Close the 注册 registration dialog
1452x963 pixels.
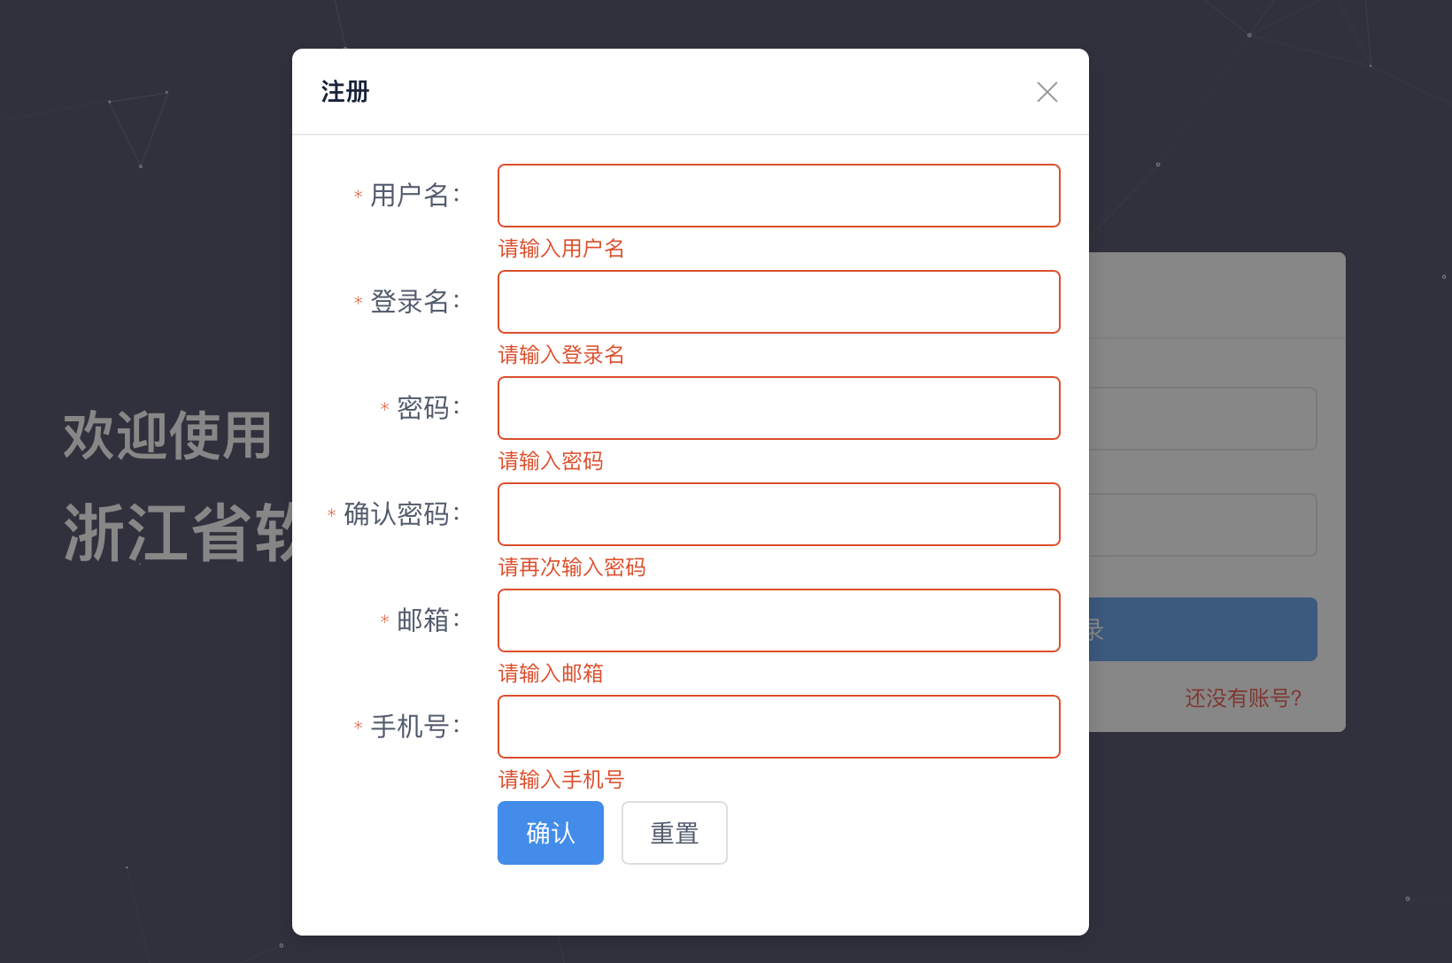point(1047,92)
